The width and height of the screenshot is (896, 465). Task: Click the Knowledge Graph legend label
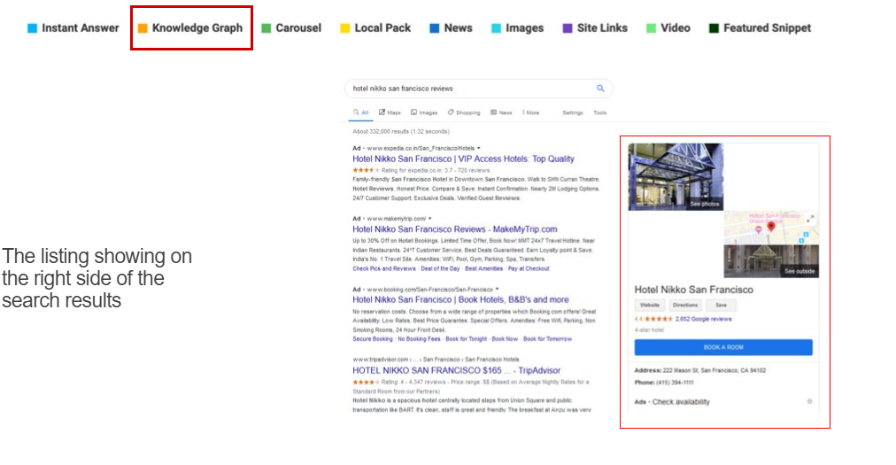197,28
